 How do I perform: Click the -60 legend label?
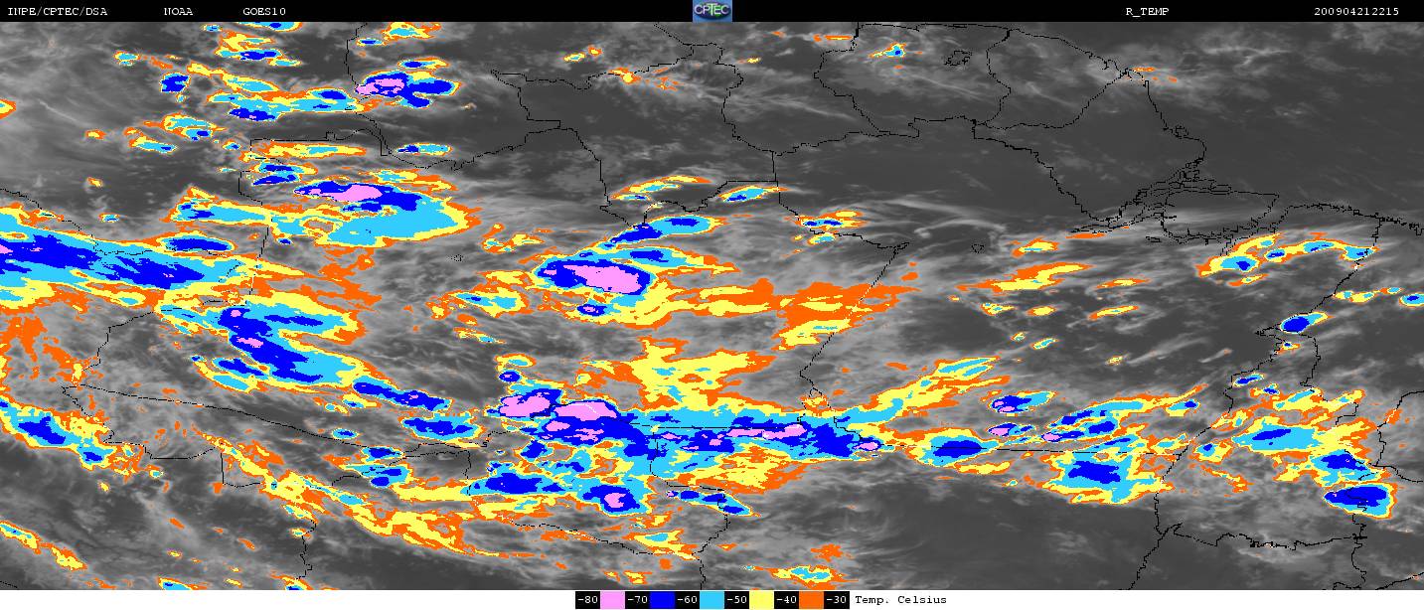[x=687, y=600]
